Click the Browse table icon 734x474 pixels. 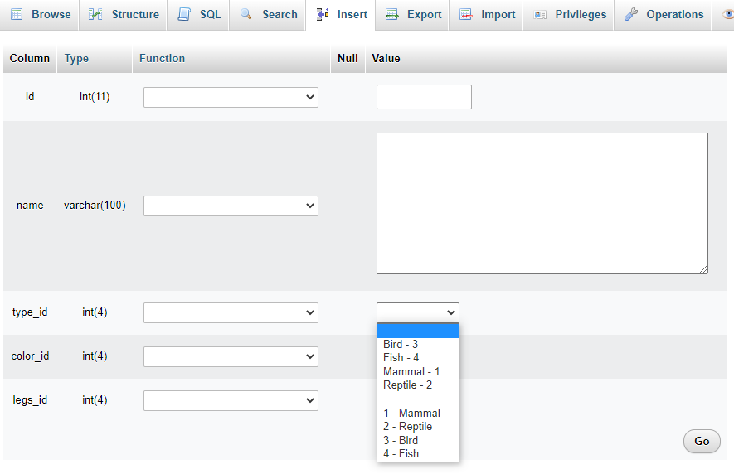(17, 15)
